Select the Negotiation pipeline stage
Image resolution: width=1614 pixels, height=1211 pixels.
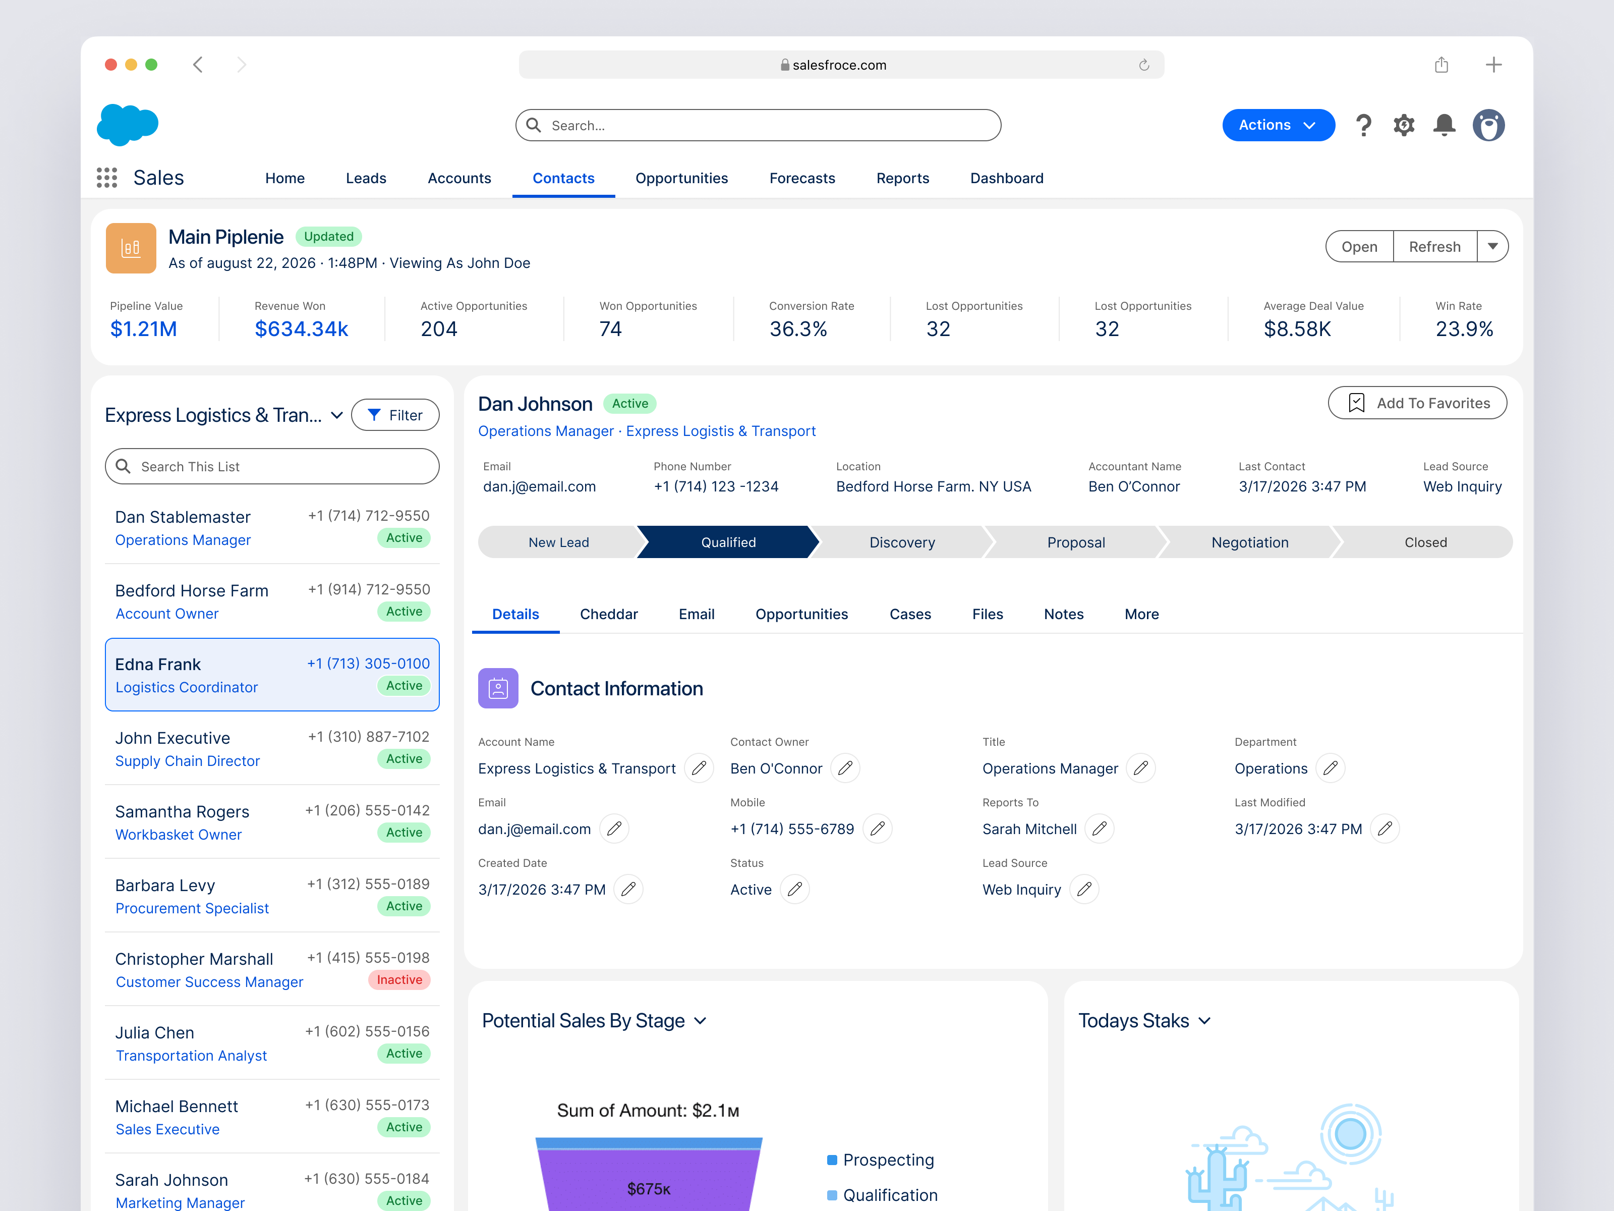click(x=1249, y=542)
